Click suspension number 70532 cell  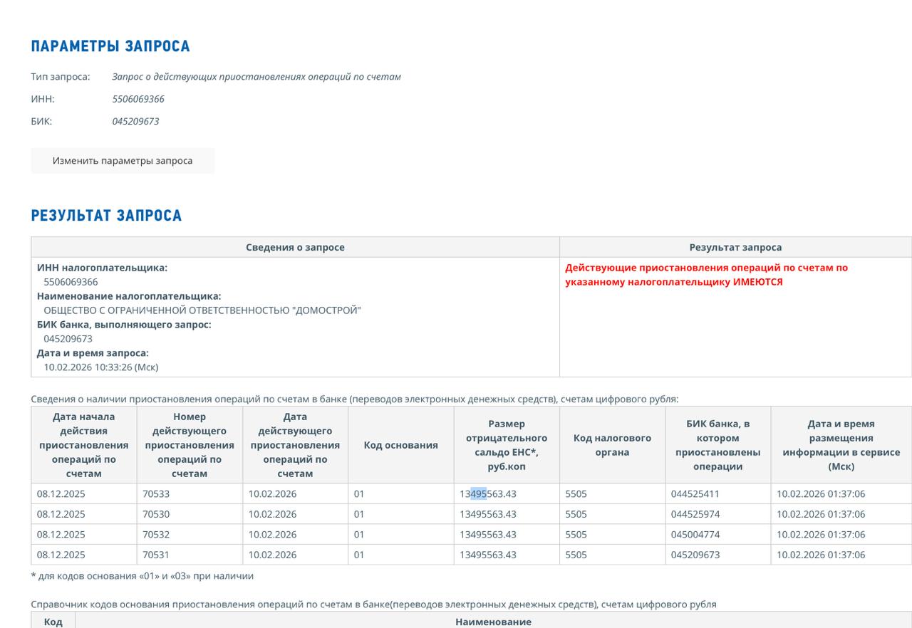[156, 535]
